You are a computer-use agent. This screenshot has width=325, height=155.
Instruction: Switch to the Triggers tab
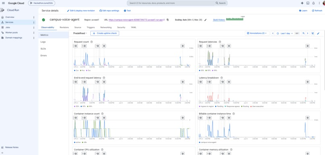(91, 27)
